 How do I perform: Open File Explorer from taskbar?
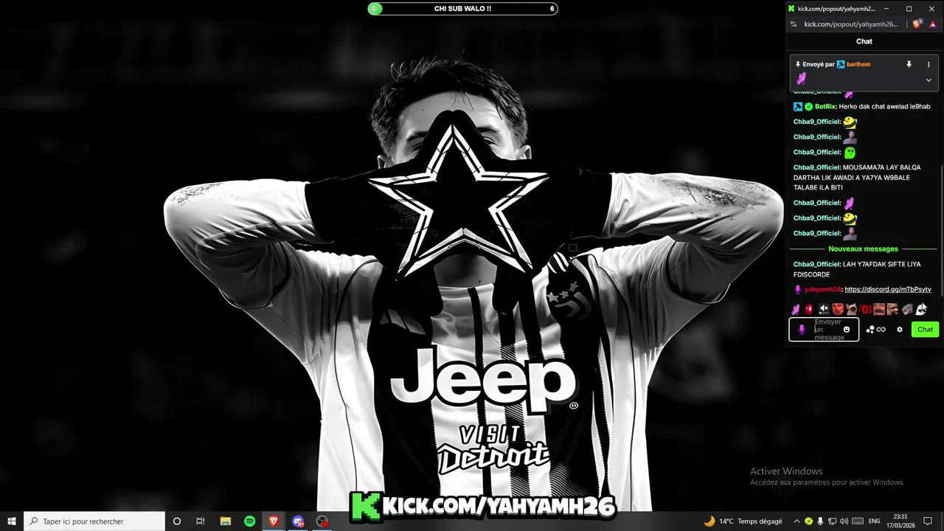coord(226,521)
